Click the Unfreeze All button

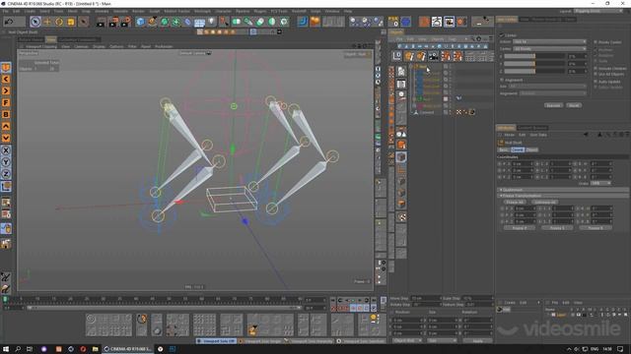pos(545,202)
